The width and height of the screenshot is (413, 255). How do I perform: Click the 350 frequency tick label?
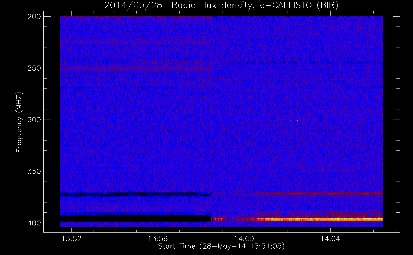[34, 171]
